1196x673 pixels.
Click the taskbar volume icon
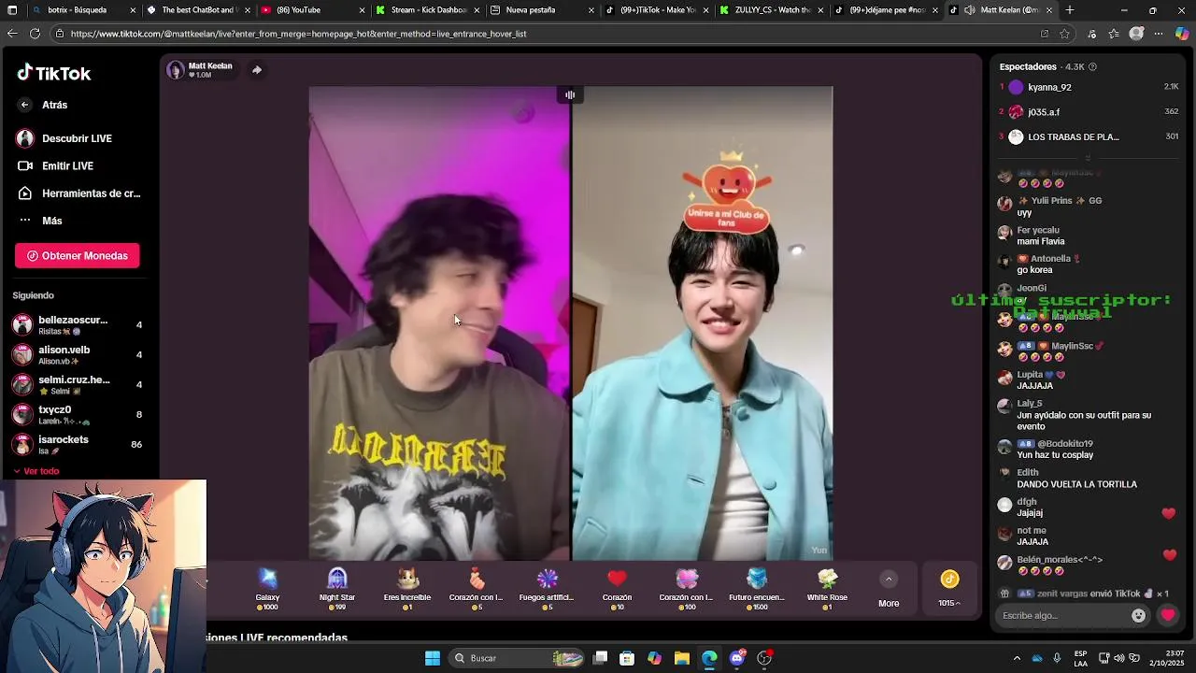click(1120, 658)
